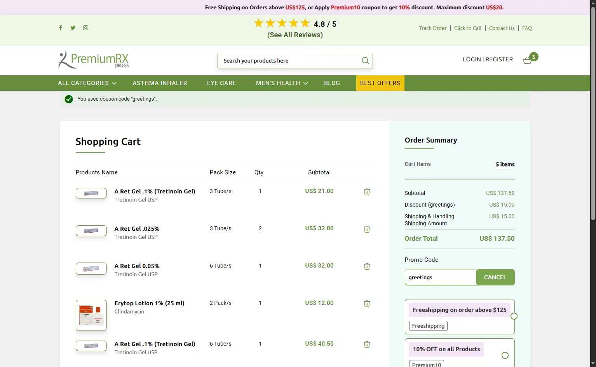
Task: Click the Premium10 coupon code tag
Action: [426, 364]
